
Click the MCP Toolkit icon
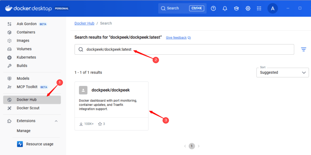[9, 87]
